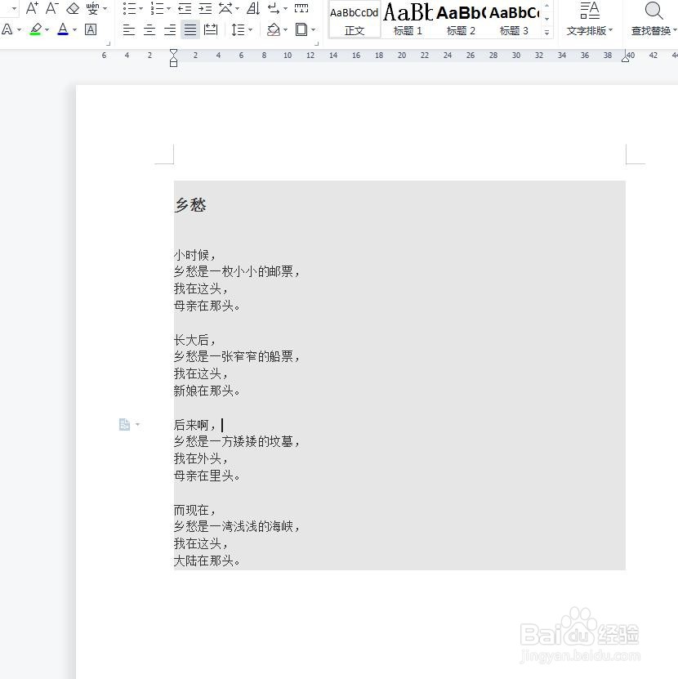Apply the 标题 3 heading style
678x679 pixels.
click(x=514, y=19)
